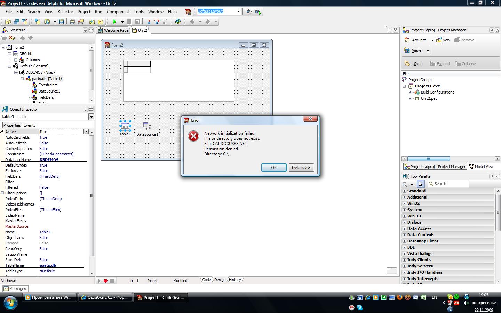
Task: Click the record red circle in status bar
Action: [105, 281]
